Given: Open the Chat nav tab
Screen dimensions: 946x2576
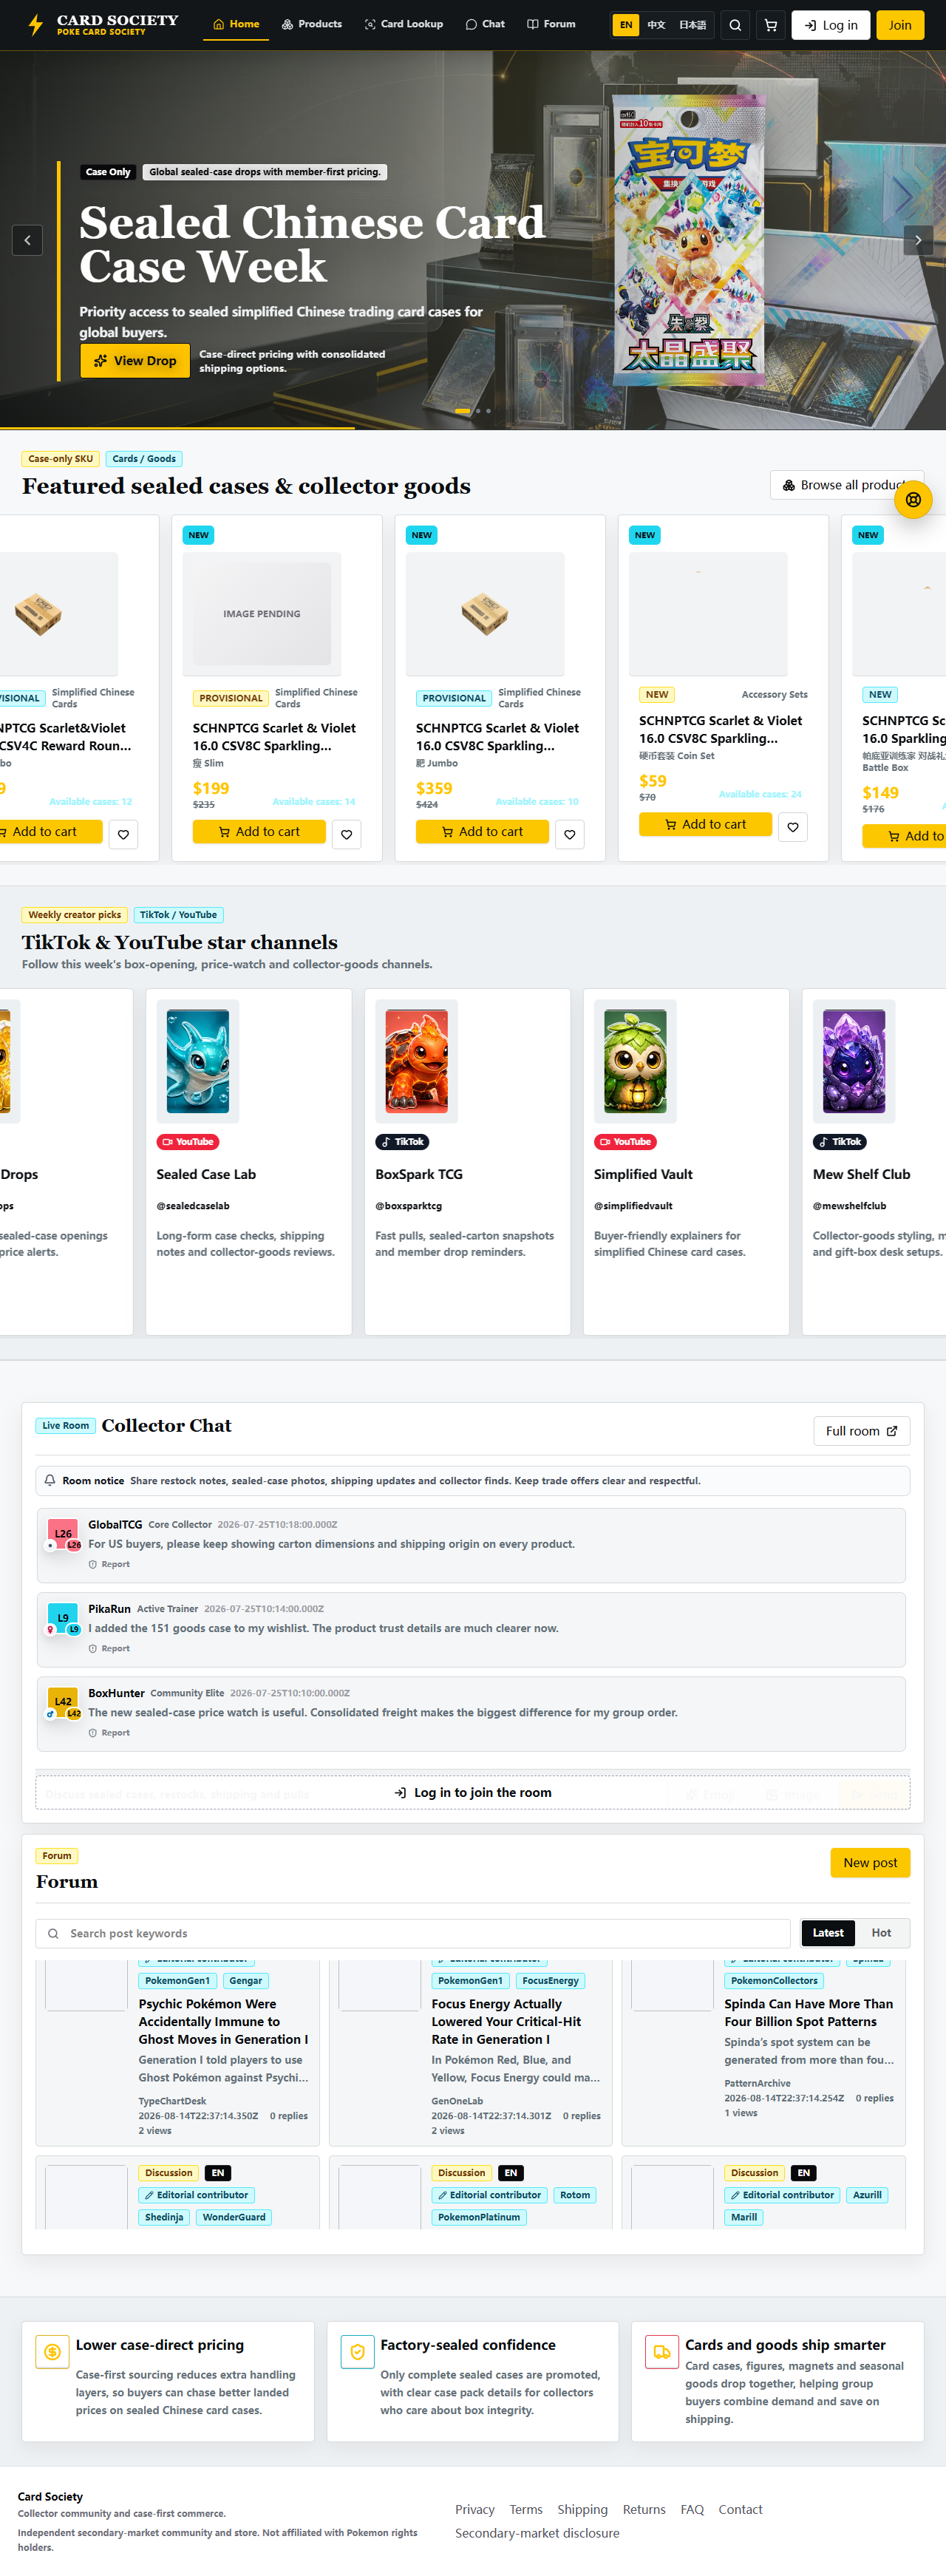Looking at the screenshot, I should click(485, 24).
